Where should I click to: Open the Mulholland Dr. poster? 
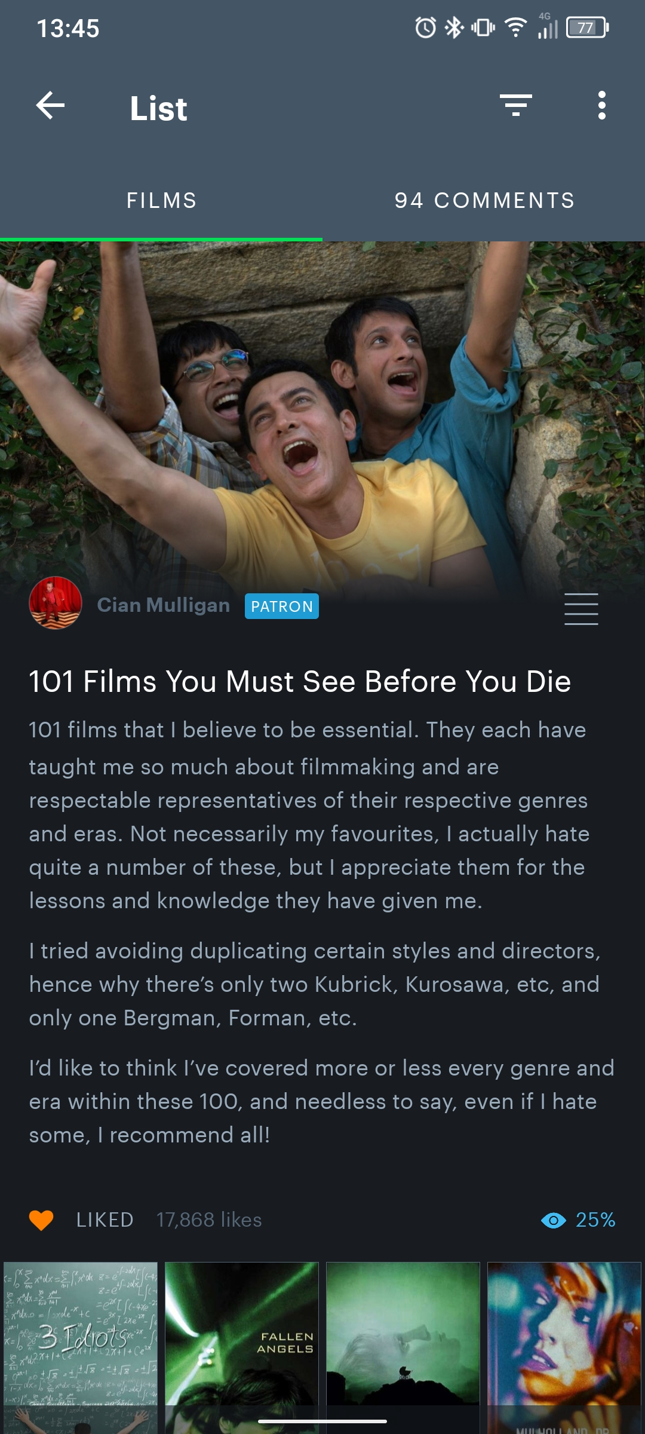[564, 1347]
